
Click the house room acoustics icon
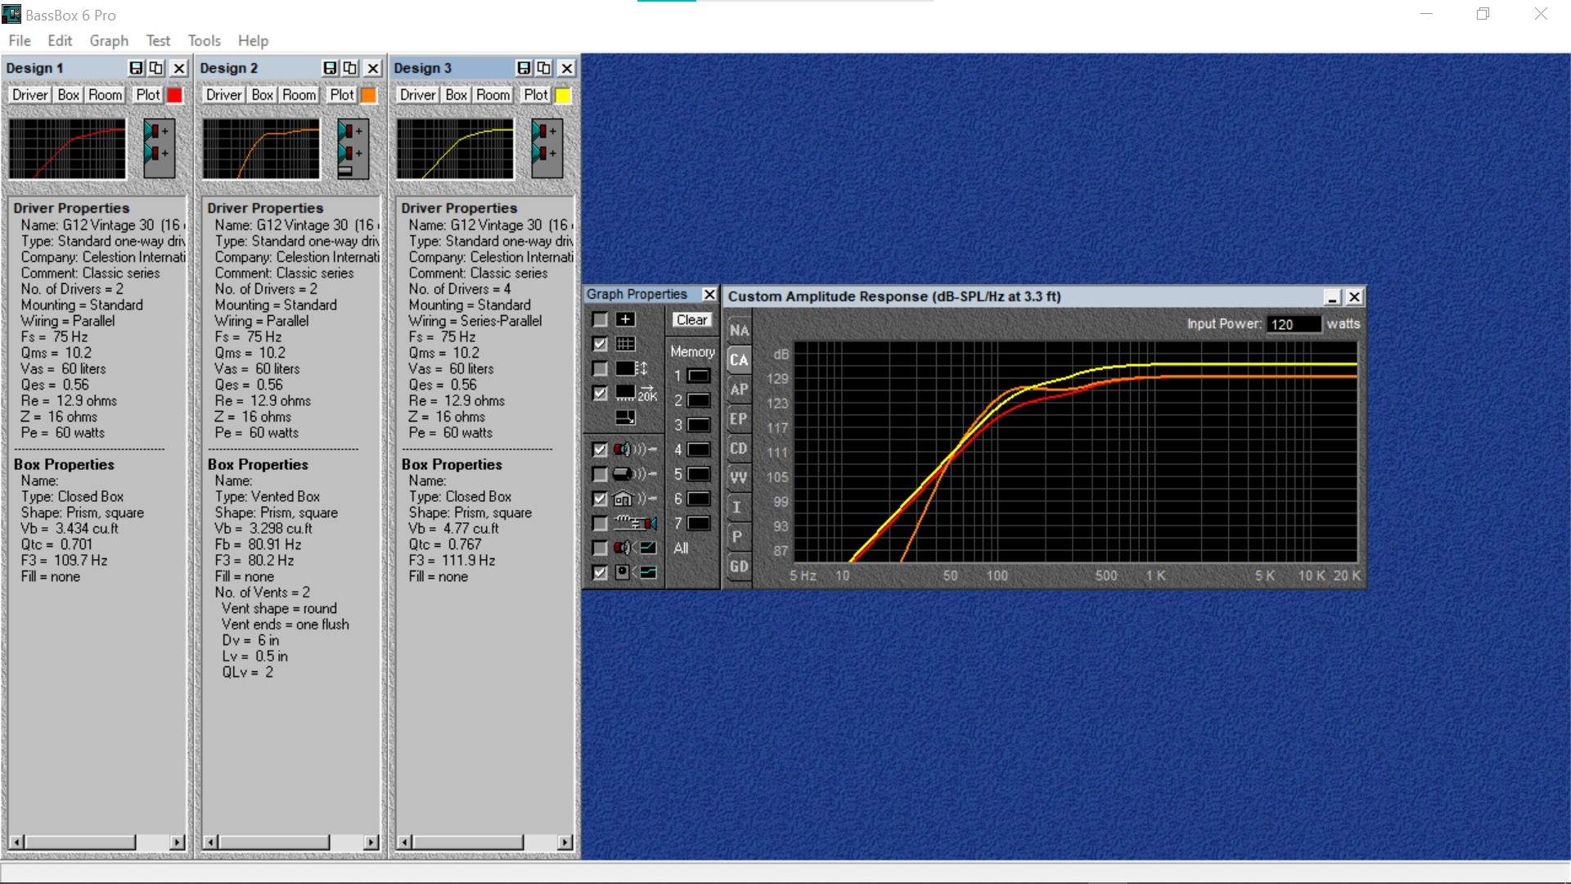point(636,498)
